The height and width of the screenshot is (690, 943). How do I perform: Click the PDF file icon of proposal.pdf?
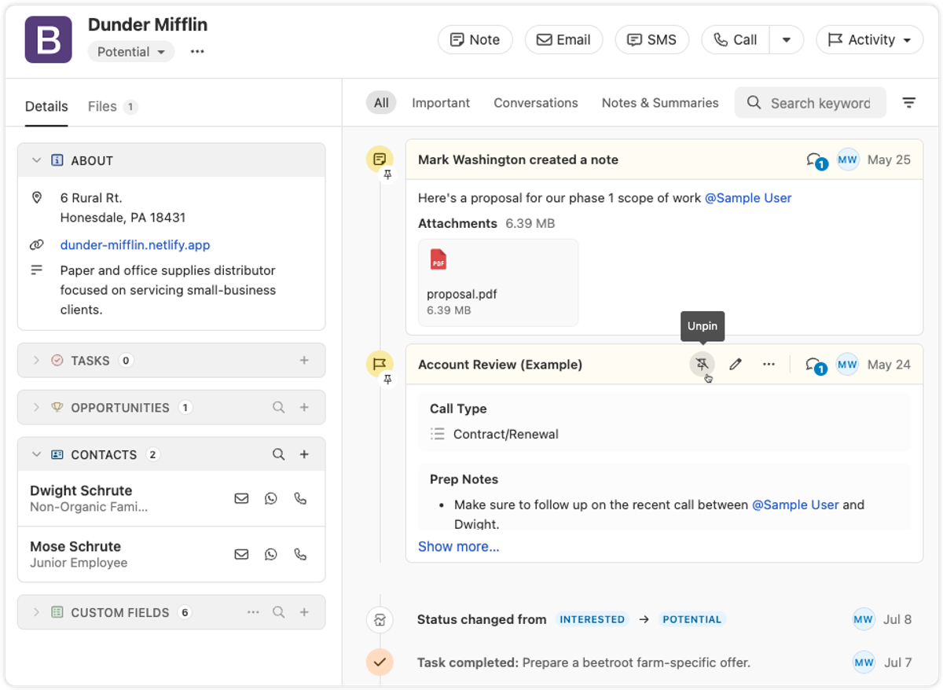[438, 259]
